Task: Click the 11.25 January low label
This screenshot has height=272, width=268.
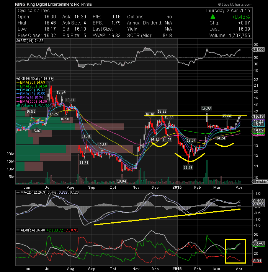Action: point(188,168)
